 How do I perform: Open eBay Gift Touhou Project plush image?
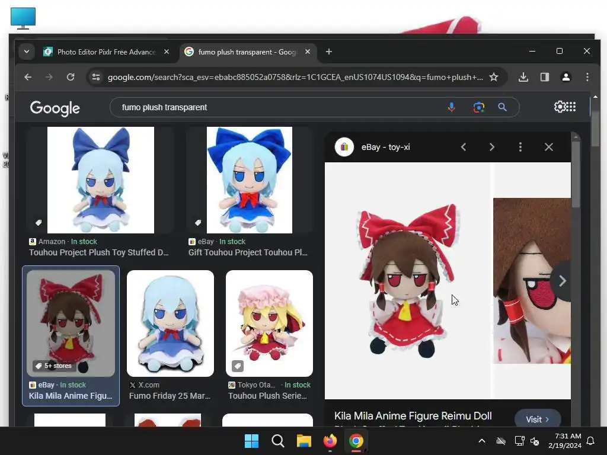point(250,180)
